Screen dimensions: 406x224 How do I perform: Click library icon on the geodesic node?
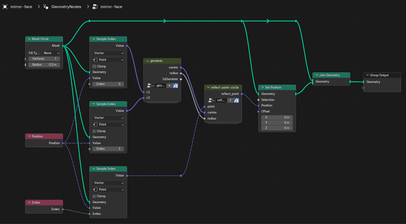pos(175,85)
